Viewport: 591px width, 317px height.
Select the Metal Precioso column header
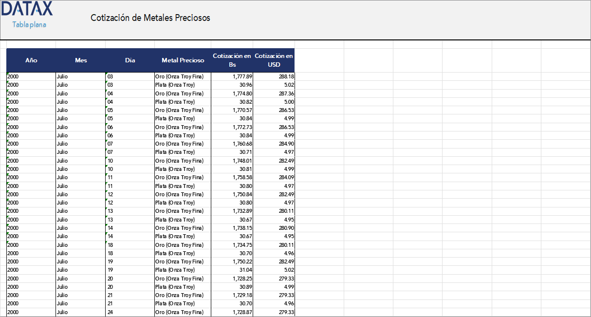[x=183, y=60]
